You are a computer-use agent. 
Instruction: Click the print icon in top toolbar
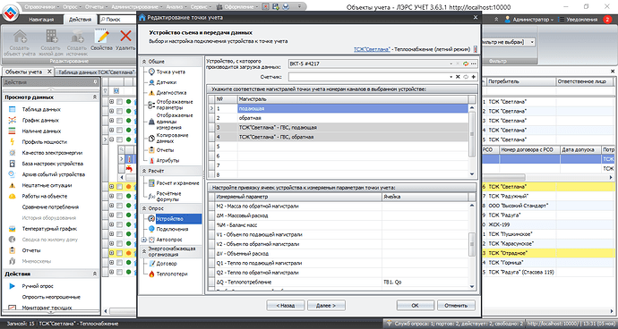point(286,6)
